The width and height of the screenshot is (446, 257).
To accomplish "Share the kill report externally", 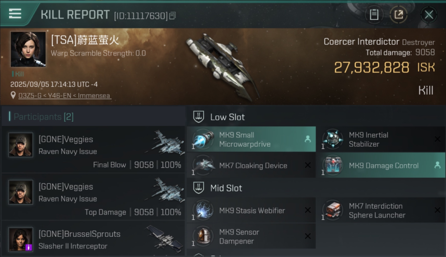I will (399, 15).
